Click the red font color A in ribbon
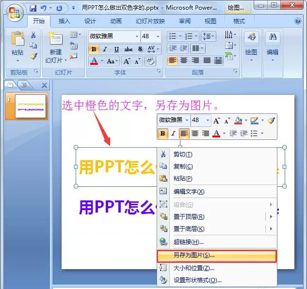Screen dimensions: 307x289 94,61
